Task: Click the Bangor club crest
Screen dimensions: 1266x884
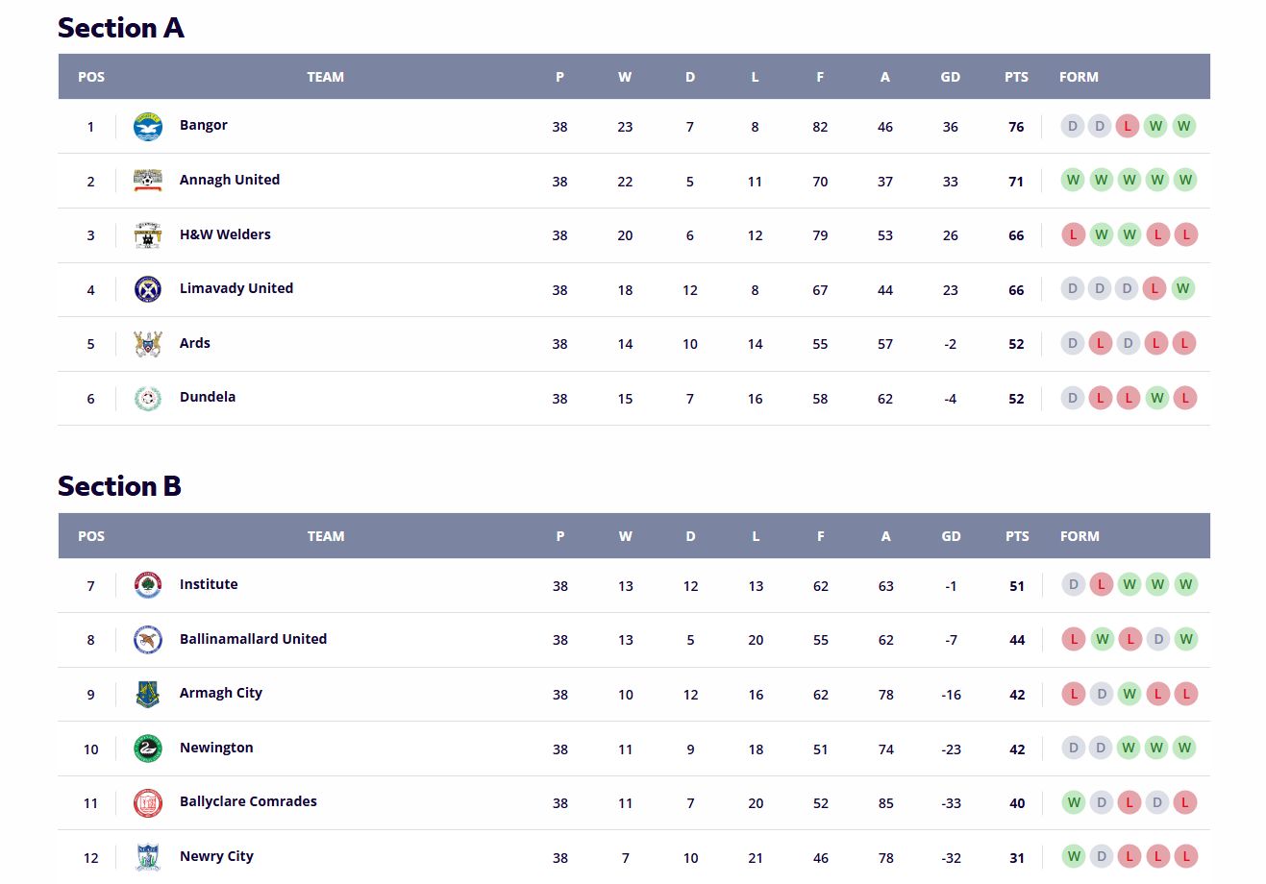Action: click(148, 126)
